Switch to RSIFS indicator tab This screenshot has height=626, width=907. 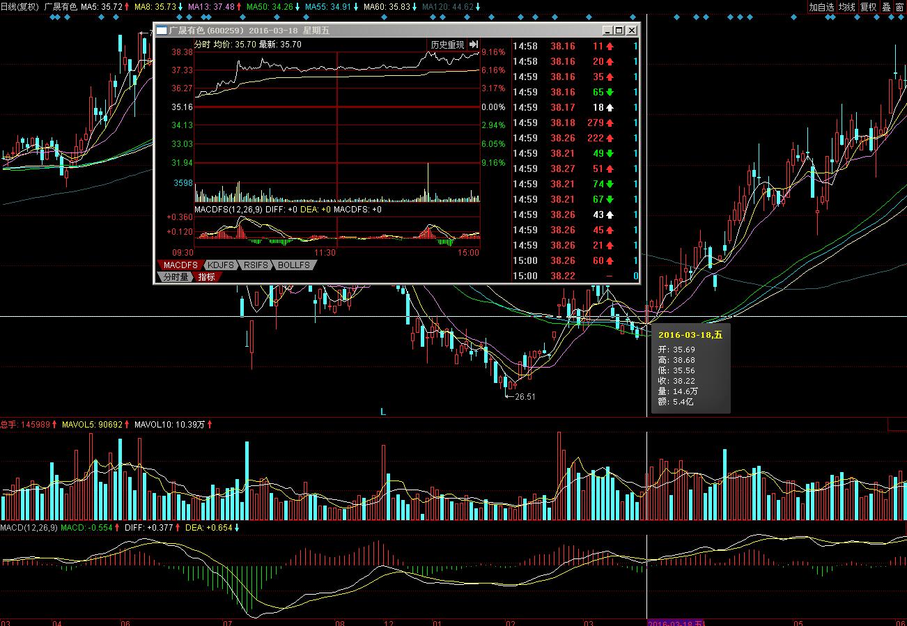(x=256, y=265)
